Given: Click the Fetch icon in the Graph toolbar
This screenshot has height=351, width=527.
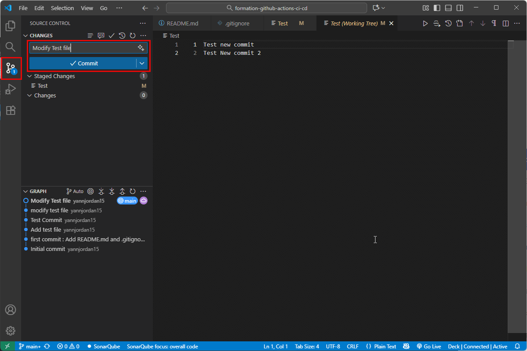Looking at the screenshot, I should coord(101,191).
